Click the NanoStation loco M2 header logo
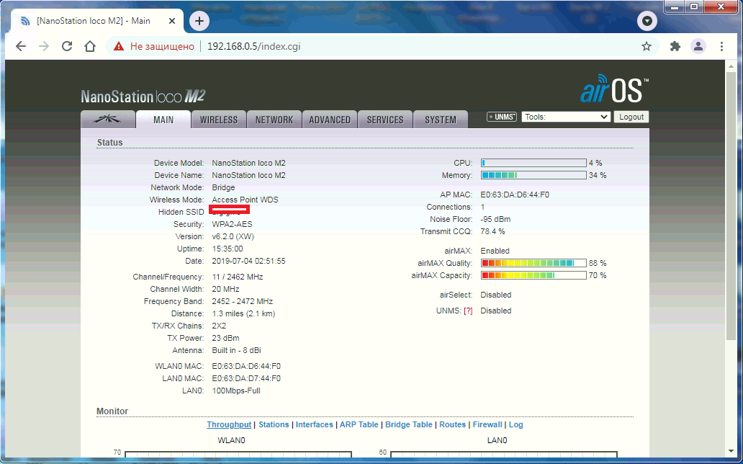This screenshot has width=743, height=464. pos(143,97)
